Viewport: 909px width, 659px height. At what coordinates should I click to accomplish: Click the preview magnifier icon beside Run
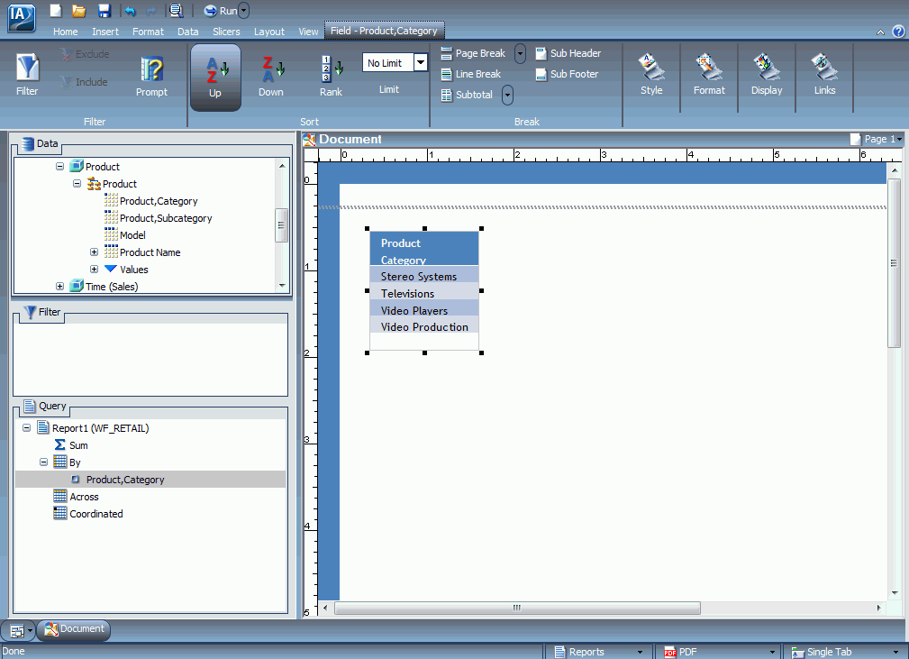[x=176, y=11]
